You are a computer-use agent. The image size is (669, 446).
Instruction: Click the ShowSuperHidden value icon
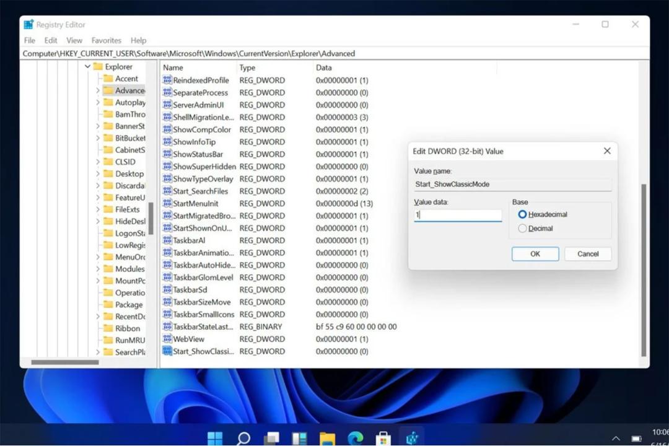167,167
